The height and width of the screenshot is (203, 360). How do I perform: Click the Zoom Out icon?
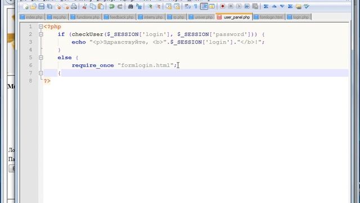158,6
